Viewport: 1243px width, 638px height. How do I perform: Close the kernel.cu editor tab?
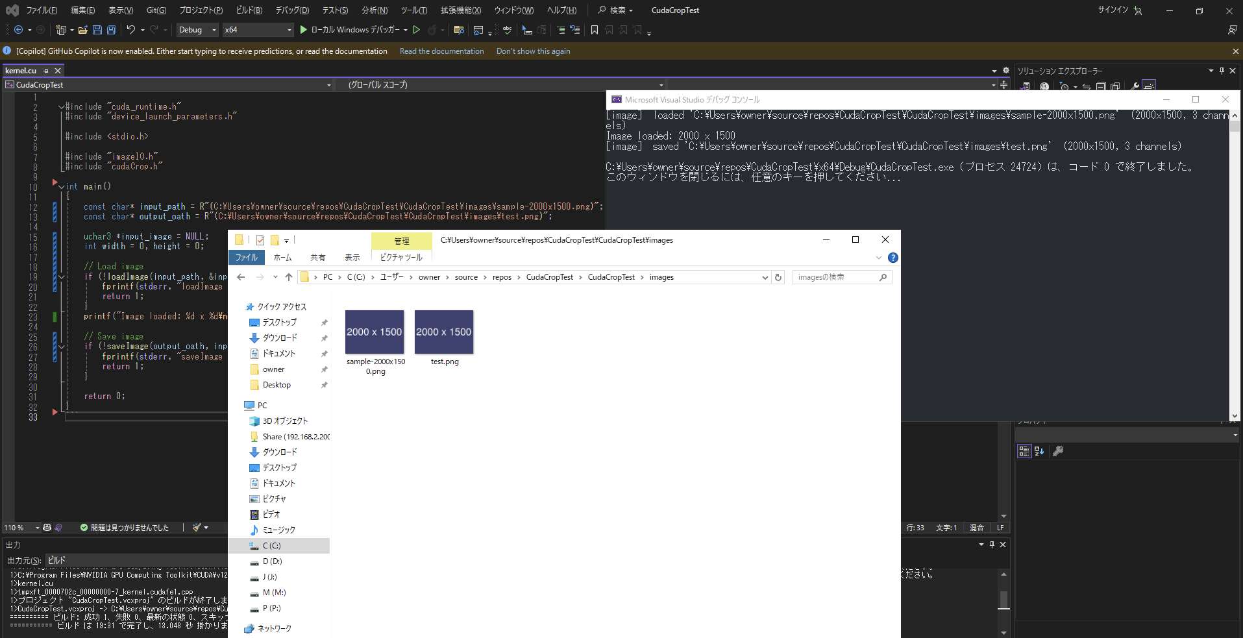pyautogui.click(x=58, y=71)
